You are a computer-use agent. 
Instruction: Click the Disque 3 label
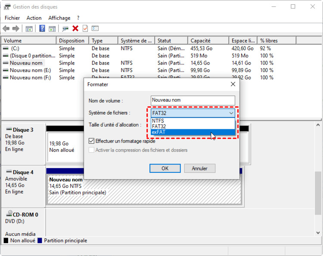click(23, 130)
